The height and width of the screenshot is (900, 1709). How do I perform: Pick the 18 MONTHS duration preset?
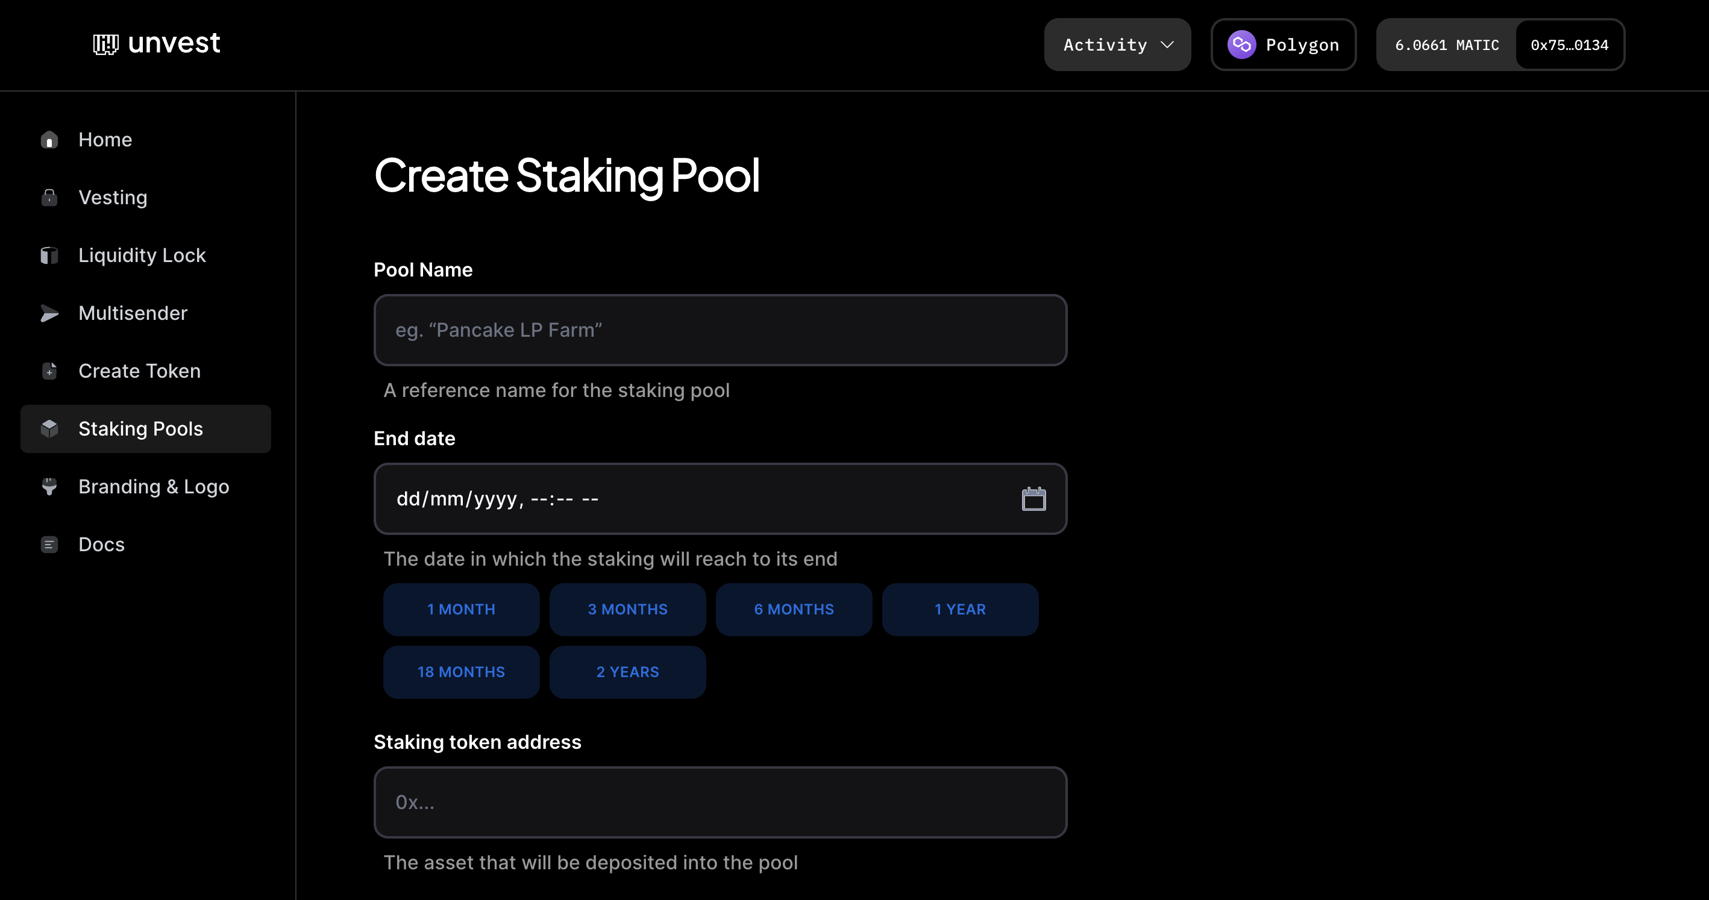(461, 672)
